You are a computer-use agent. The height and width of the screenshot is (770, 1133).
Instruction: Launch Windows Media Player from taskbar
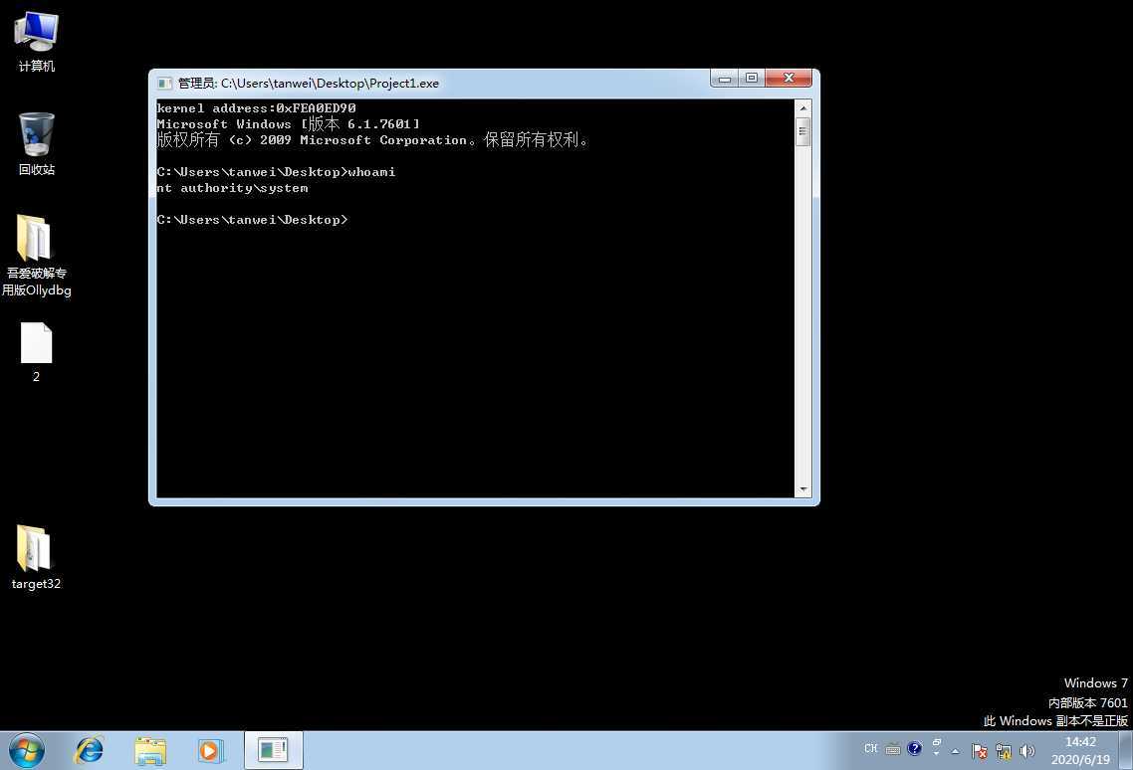pos(210,750)
